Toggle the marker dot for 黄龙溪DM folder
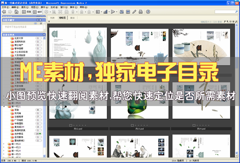The image size is (240, 163). coord(40,127)
